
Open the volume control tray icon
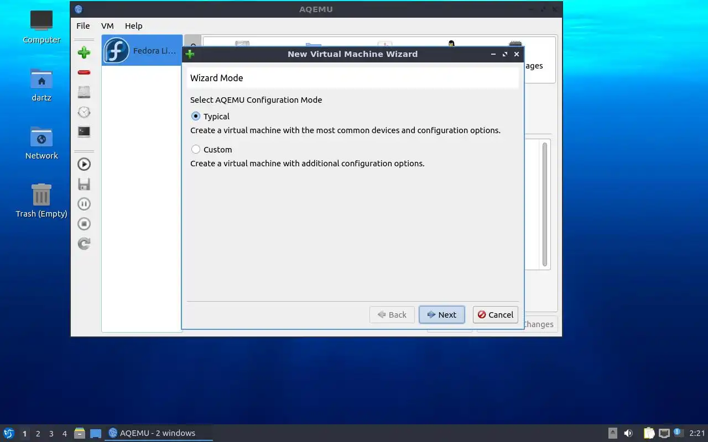(628, 433)
